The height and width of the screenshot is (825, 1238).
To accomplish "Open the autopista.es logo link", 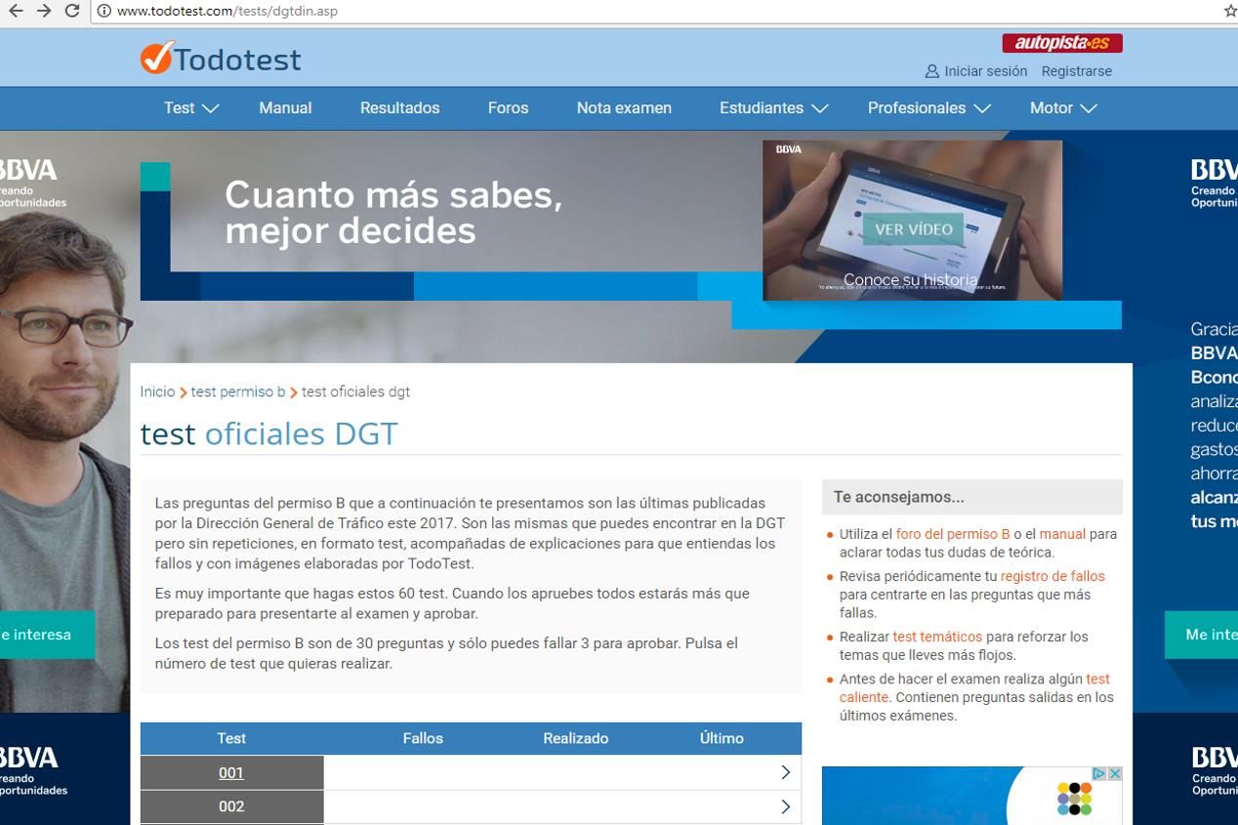I will point(1062,43).
